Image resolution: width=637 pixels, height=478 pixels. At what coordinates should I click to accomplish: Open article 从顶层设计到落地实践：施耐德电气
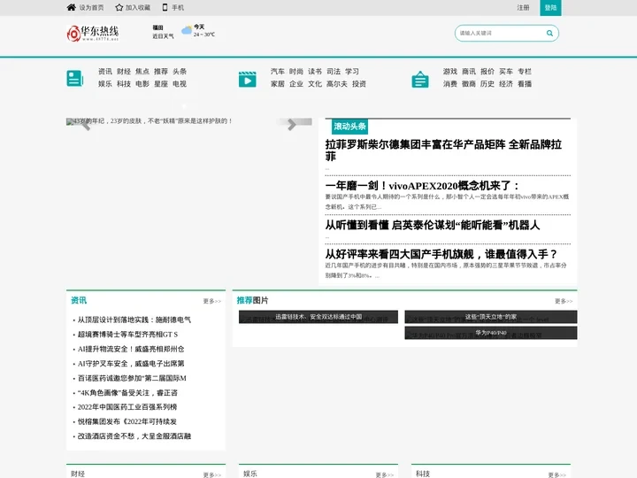pos(134,320)
